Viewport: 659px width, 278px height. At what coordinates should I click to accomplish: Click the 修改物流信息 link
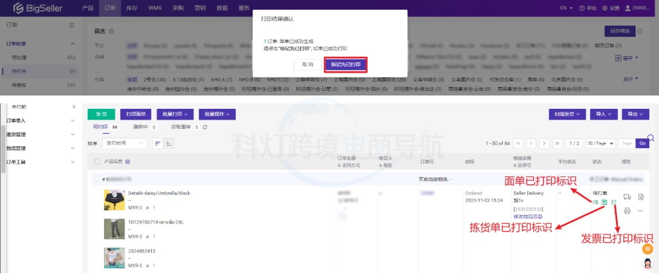pos(527,216)
